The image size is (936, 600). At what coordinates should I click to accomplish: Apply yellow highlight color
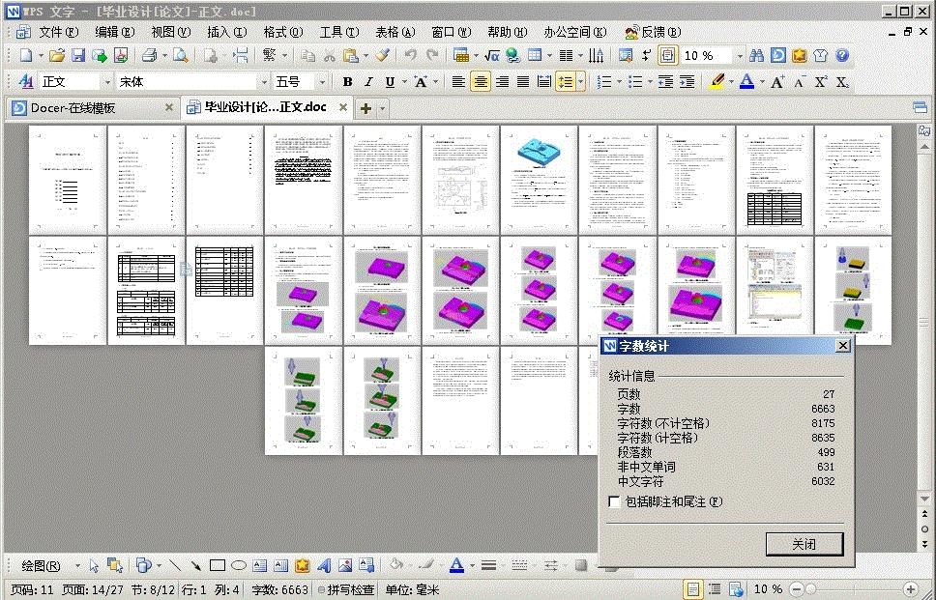717,82
